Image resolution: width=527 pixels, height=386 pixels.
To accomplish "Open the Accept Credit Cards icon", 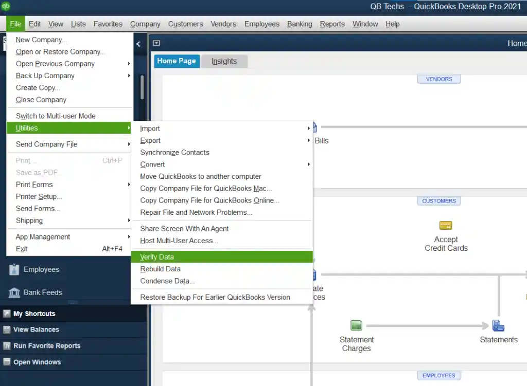I will coord(446,225).
